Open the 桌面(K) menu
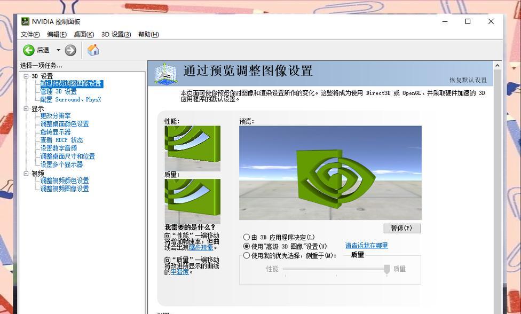The image size is (521, 314). tap(84, 34)
